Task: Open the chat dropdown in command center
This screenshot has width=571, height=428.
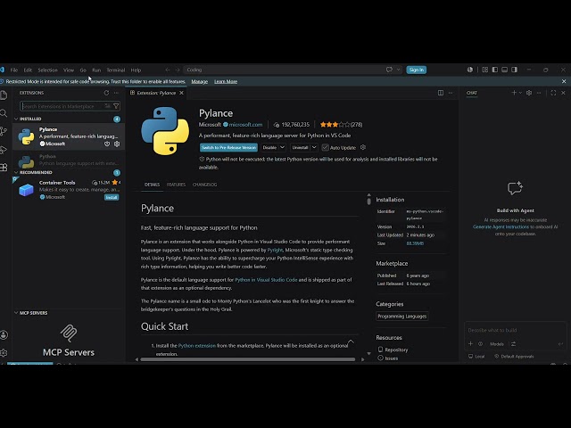Action: click(x=399, y=70)
